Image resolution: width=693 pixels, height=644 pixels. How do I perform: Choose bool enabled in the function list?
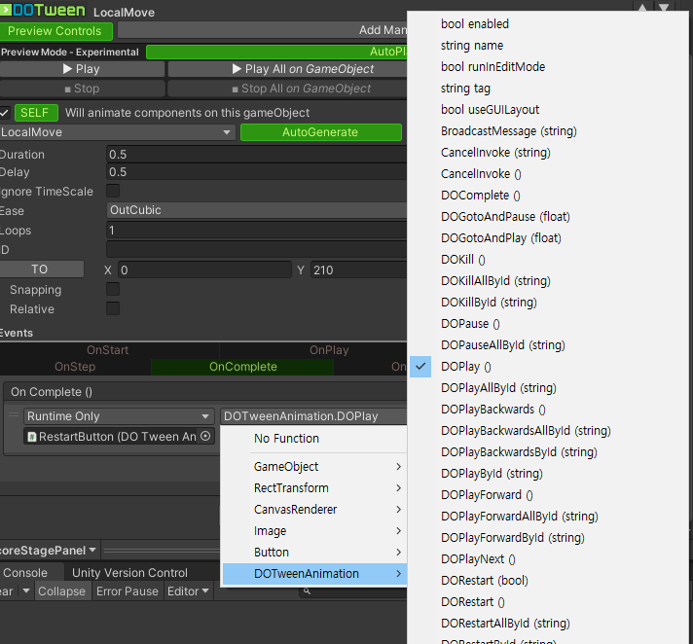click(x=475, y=24)
